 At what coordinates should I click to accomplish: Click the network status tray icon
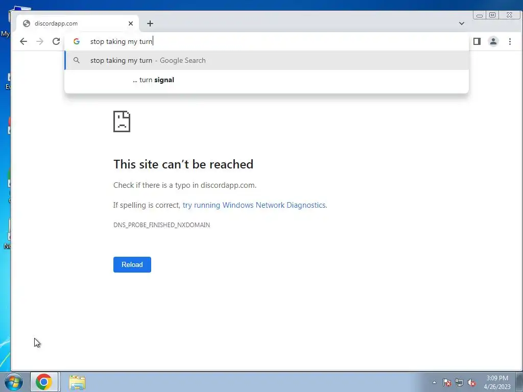coord(459,382)
